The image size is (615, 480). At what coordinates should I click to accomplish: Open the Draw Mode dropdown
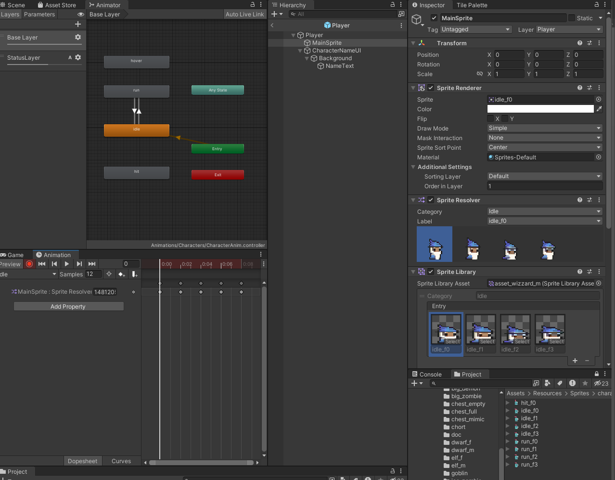coord(544,128)
